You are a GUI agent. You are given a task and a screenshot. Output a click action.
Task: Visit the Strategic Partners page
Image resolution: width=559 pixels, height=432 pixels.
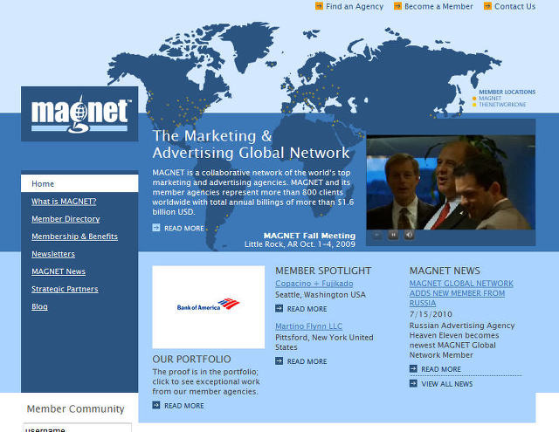(65, 289)
